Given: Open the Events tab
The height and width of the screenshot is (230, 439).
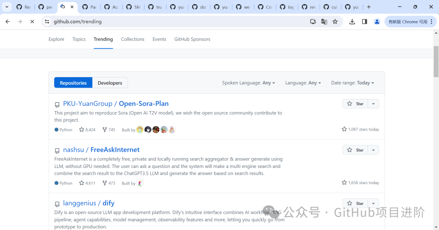Looking at the screenshot, I should [159, 39].
